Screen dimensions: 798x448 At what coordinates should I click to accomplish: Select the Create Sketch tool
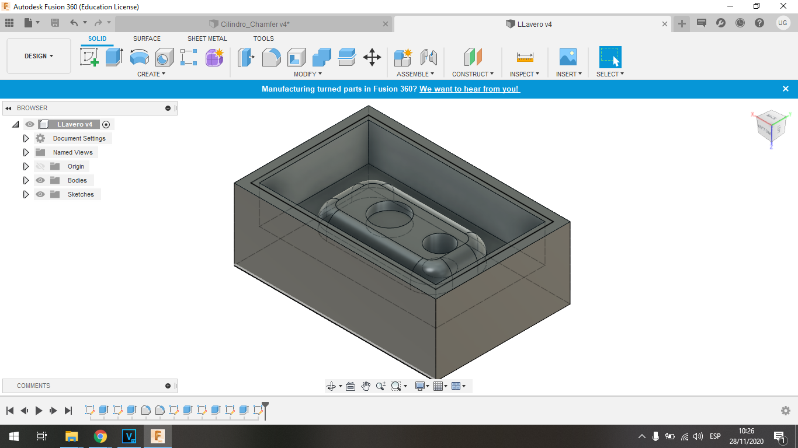[x=89, y=57]
